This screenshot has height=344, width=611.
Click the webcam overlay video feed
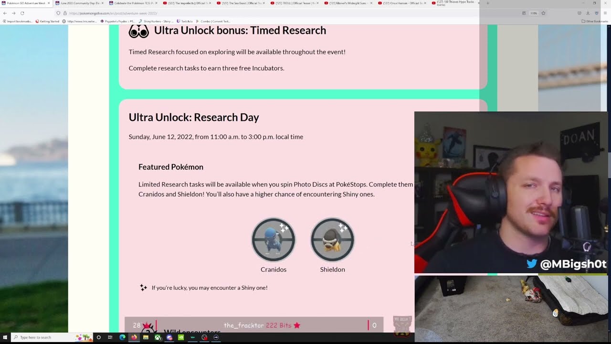click(x=511, y=192)
